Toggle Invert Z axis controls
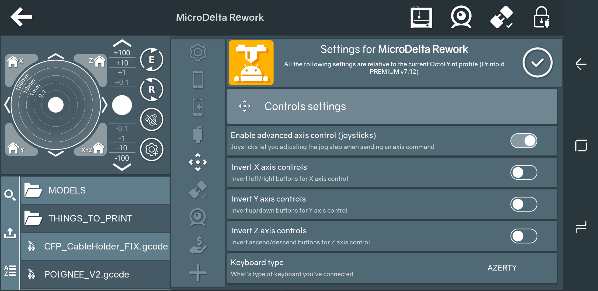This screenshot has width=598, height=291. tap(524, 236)
